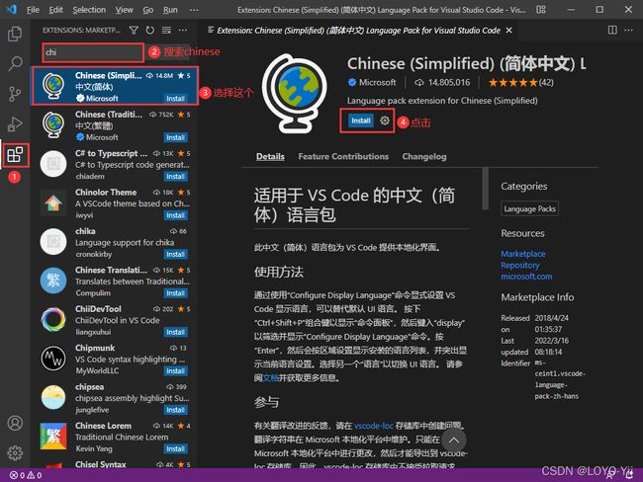Screen dimensions: 643x482
Task: Select the Chipmunk list entry
Action: pyautogui.click(x=115, y=359)
